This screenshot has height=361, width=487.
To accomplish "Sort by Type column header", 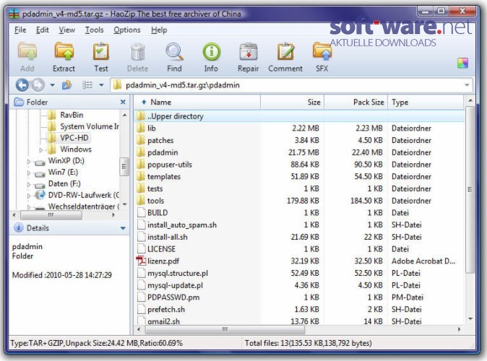I will 426,102.
